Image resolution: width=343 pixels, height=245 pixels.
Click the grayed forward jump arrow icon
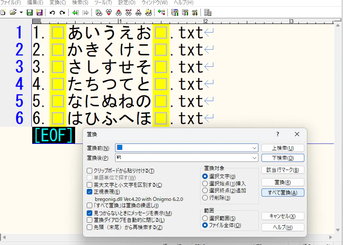(x=85, y=13)
